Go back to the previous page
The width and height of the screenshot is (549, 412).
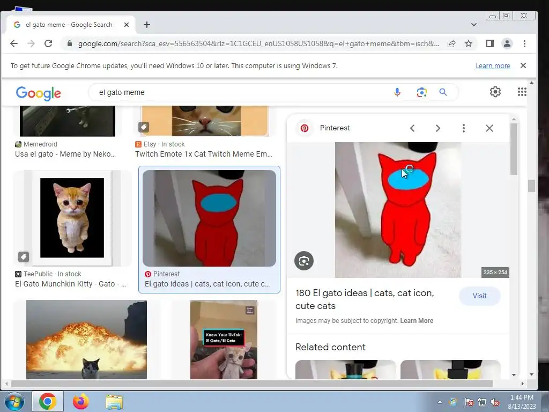13,43
